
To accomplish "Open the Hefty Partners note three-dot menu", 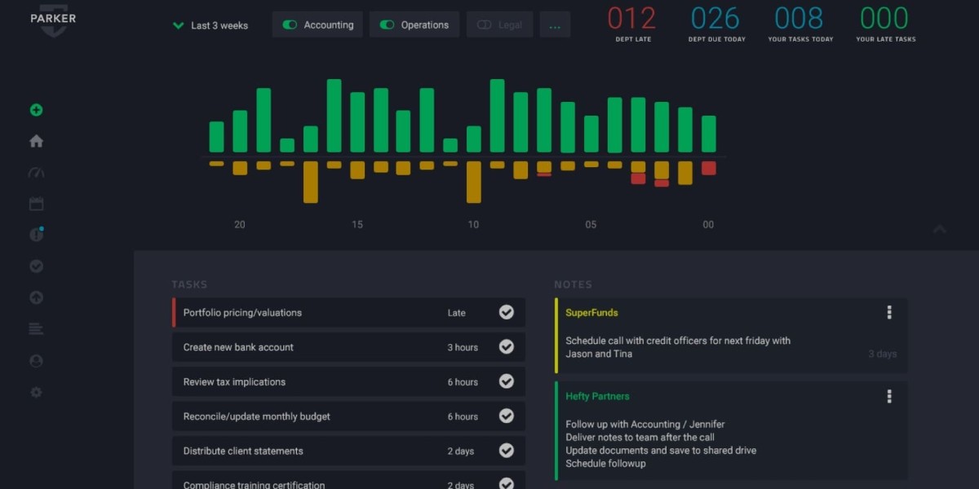I will click(889, 396).
